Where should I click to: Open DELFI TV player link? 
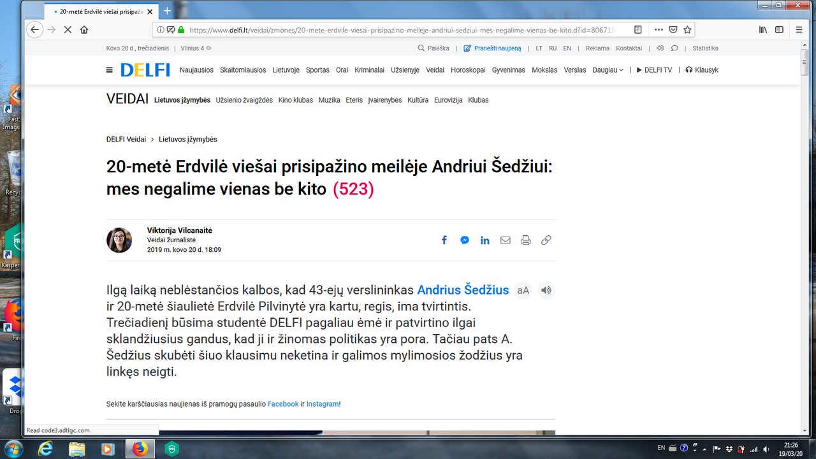click(x=654, y=70)
